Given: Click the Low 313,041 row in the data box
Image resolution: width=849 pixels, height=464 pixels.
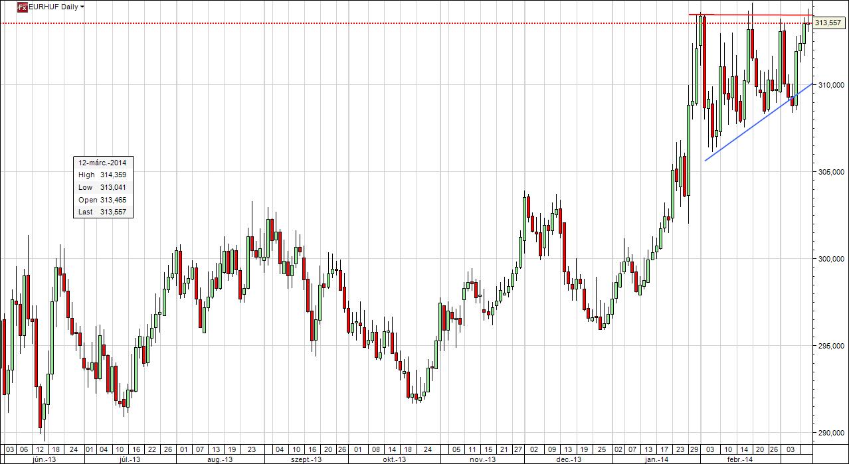Looking at the screenshot, I should click(x=102, y=187).
